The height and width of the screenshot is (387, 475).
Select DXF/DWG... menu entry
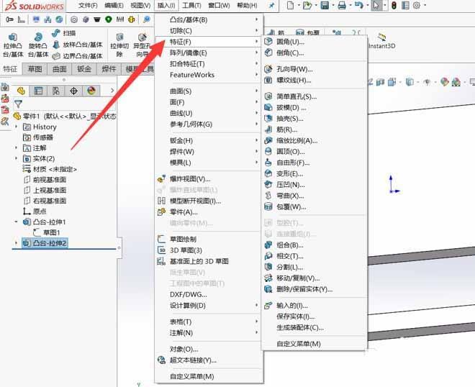coord(209,294)
